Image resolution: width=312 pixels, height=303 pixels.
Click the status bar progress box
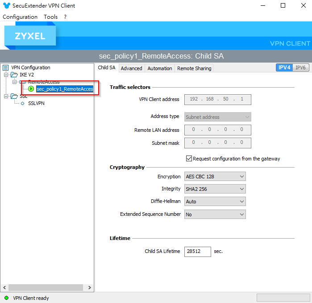point(283,298)
